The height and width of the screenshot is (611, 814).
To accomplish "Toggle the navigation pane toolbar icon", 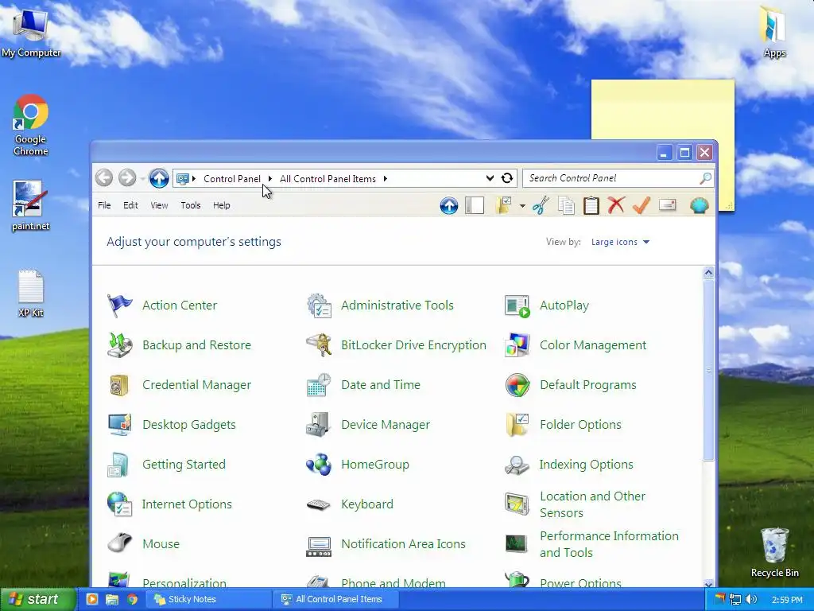I will pyautogui.click(x=475, y=206).
